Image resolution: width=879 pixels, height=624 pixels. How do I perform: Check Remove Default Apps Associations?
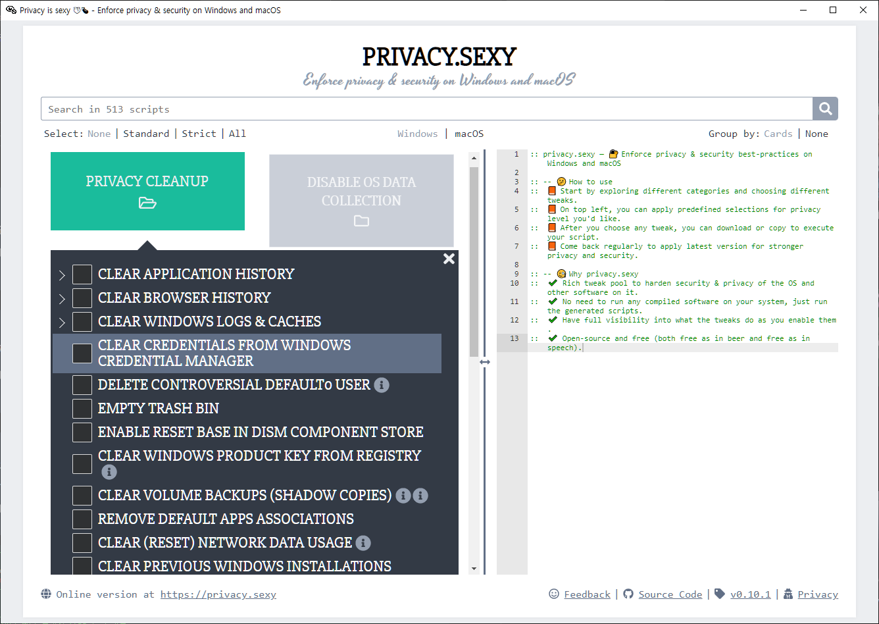tap(82, 519)
